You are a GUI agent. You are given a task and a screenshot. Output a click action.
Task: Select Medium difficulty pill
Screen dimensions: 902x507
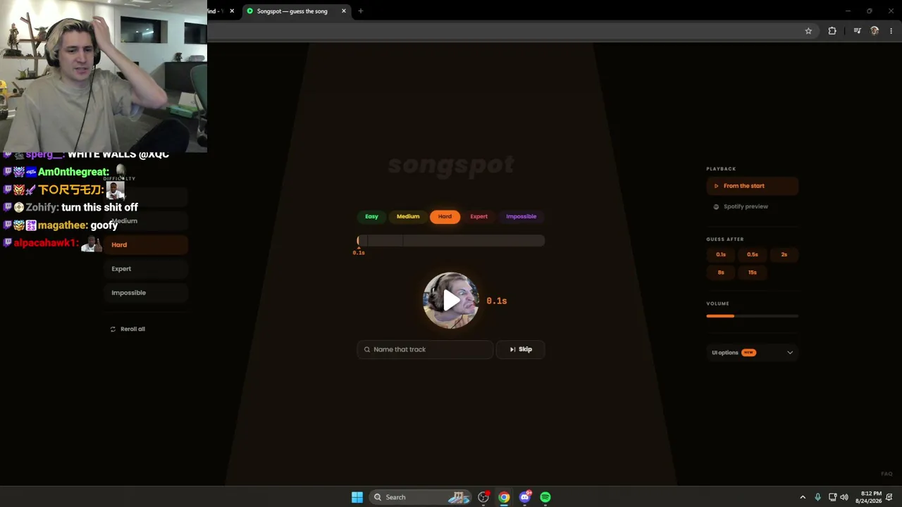pos(408,216)
